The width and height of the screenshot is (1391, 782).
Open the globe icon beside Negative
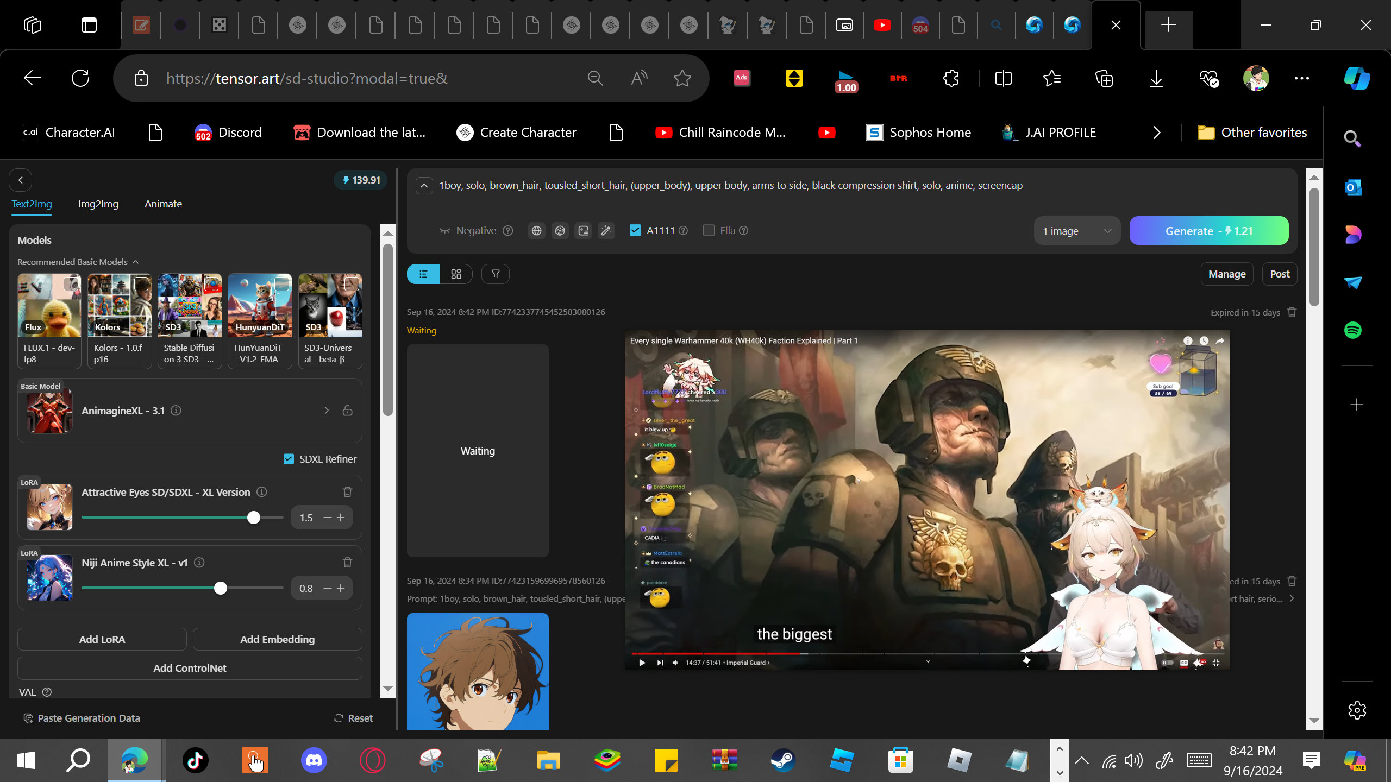(x=536, y=231)
